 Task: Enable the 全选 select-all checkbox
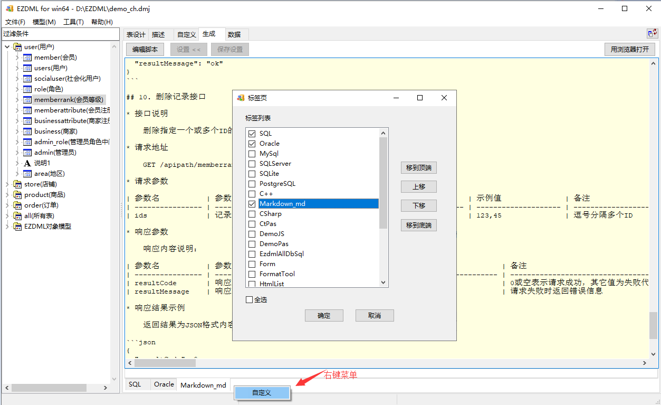[x=250, y=300]
